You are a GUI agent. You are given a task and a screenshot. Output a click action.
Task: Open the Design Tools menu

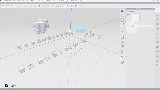click(x=19, y=3)
